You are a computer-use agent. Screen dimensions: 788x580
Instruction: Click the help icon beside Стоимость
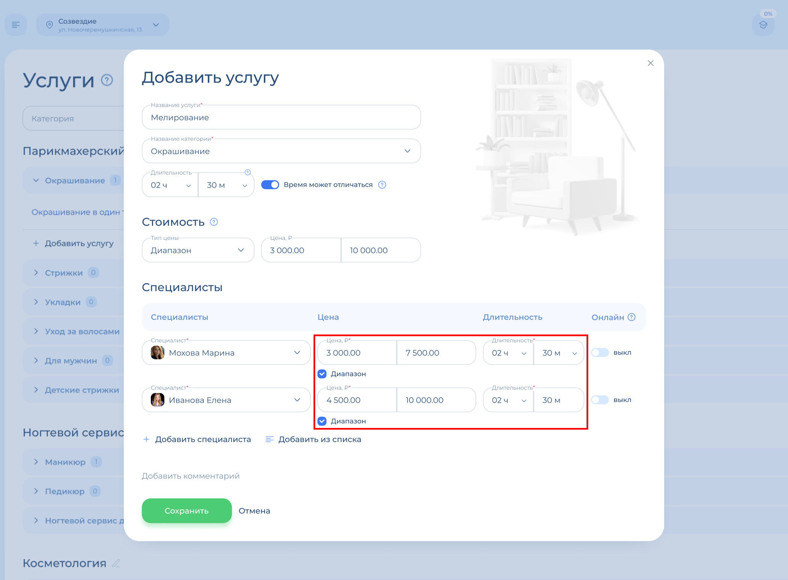pyautogui.click(x=214, y=222)
